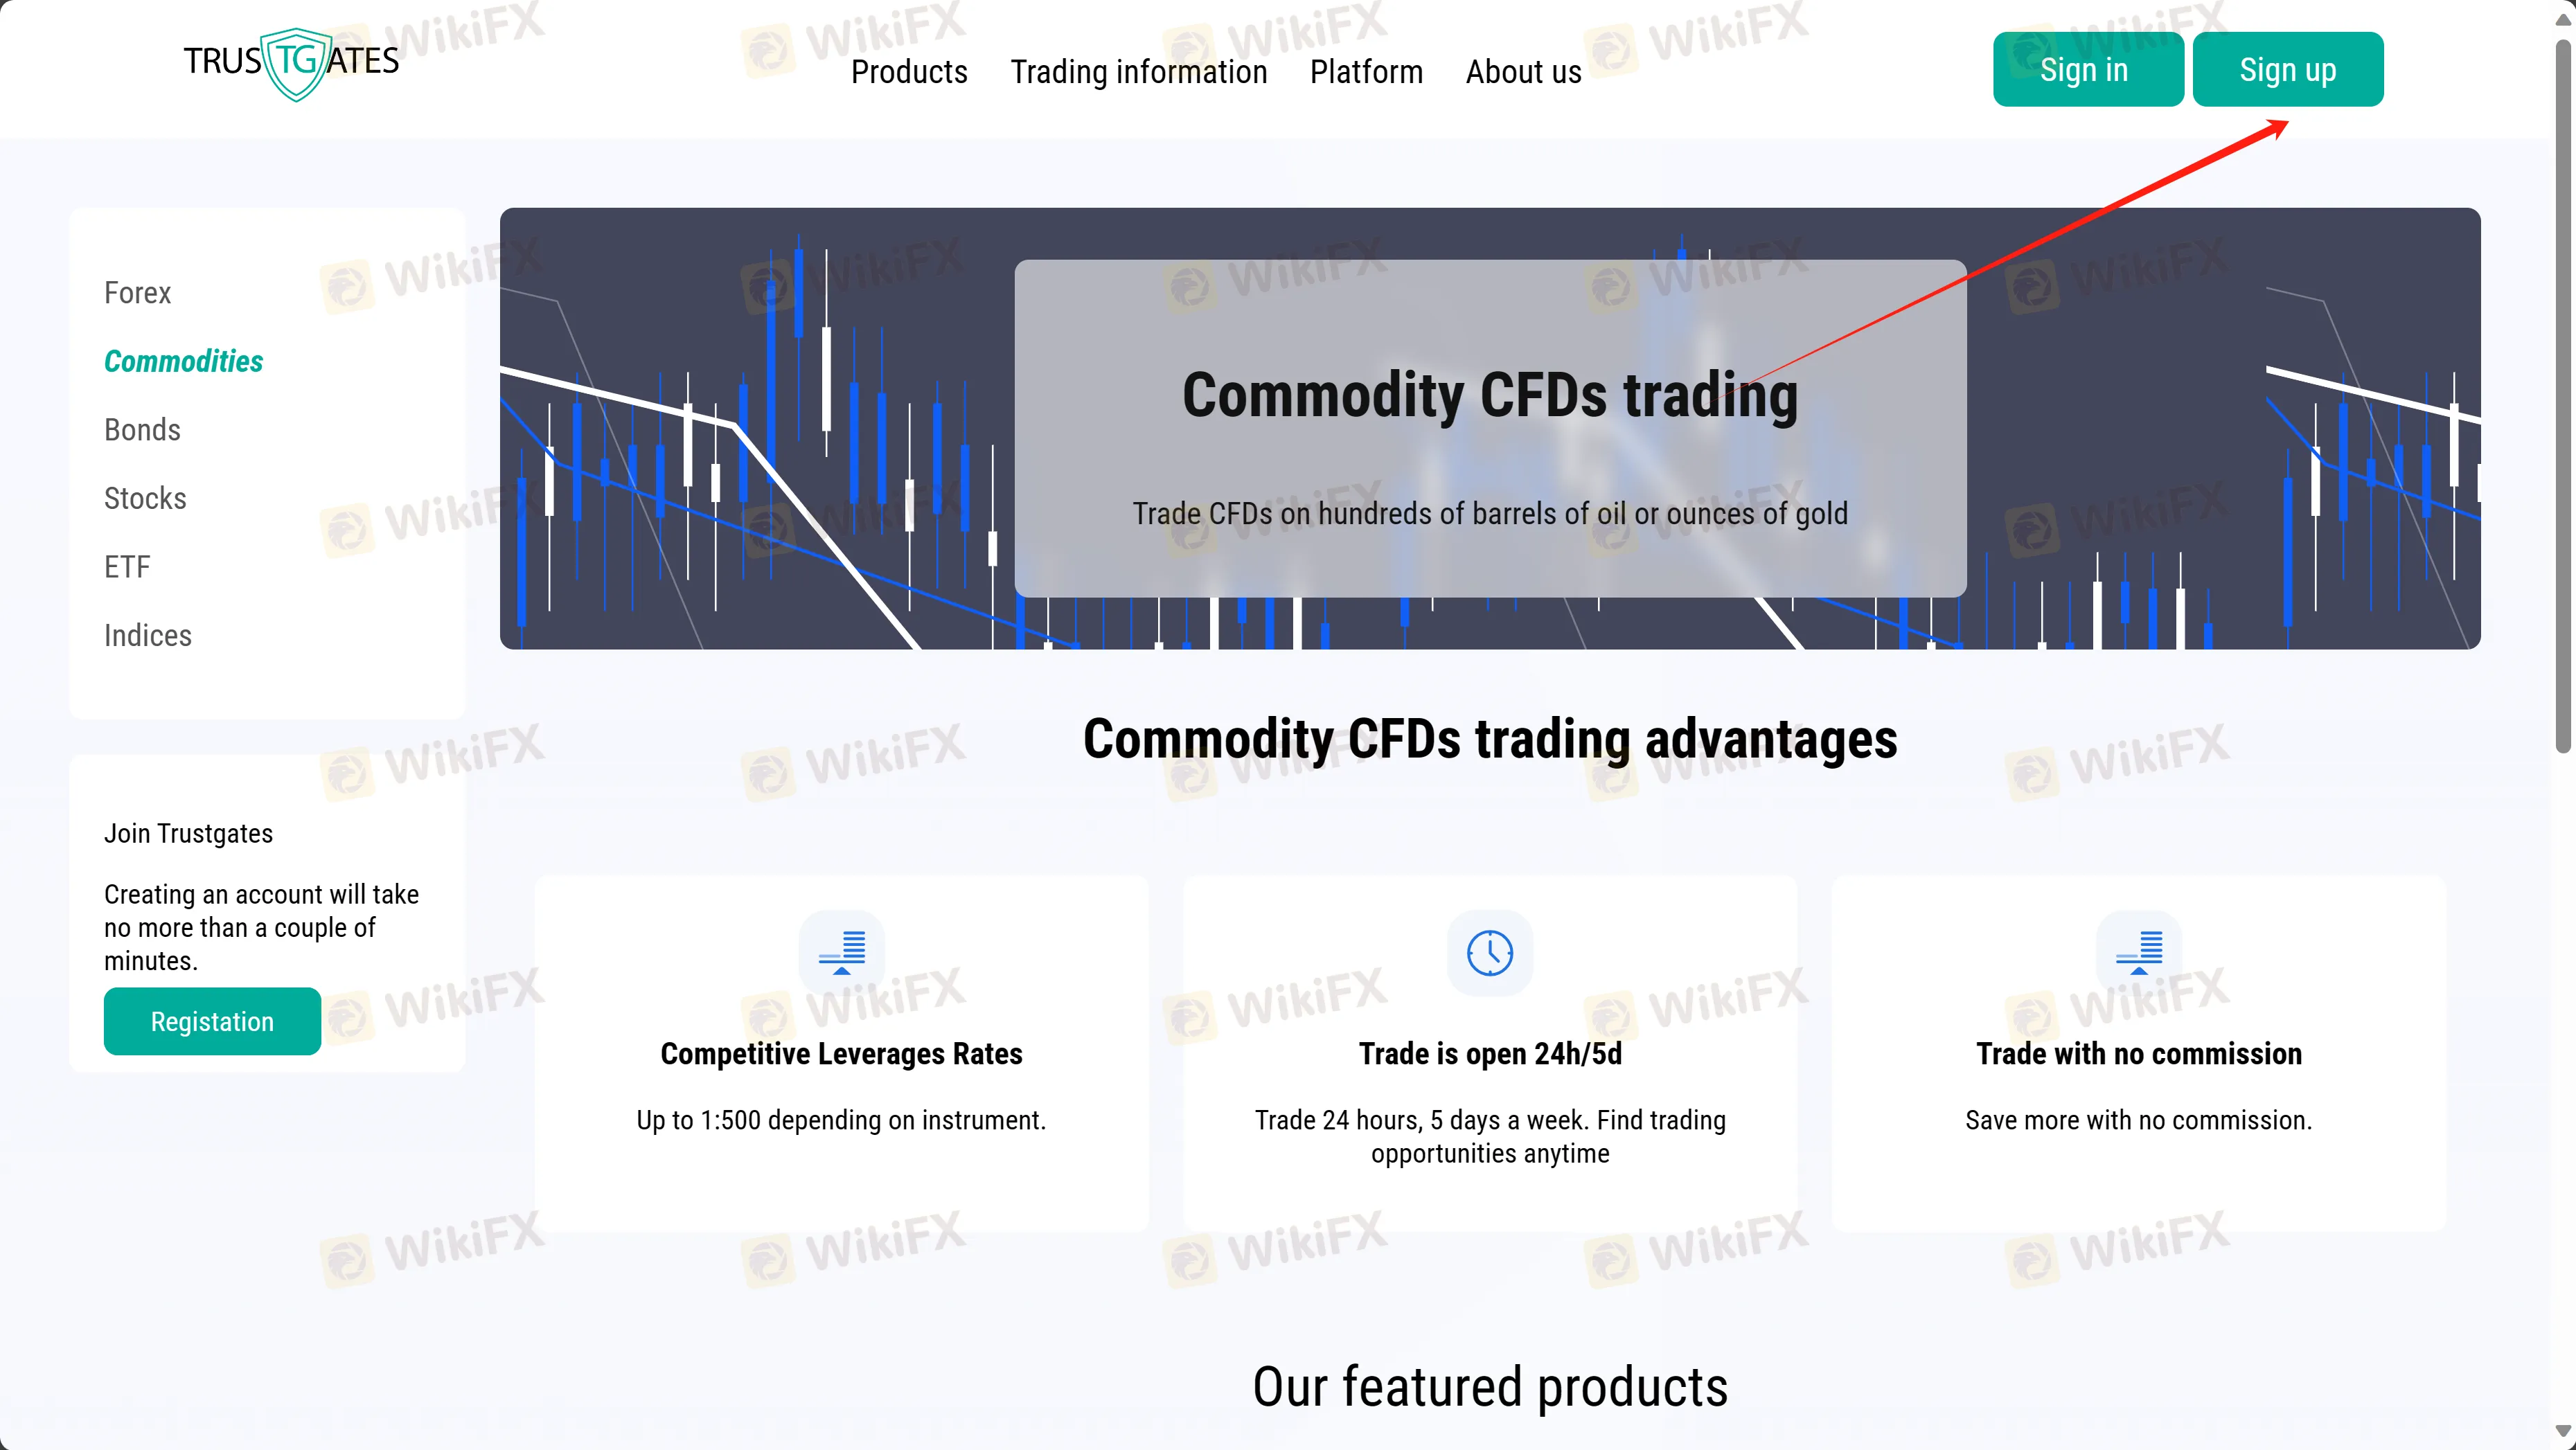Click the Forex sidebar navigation icon
The width and height of the screenshot is (2576, 1450).
click(138, 292)
